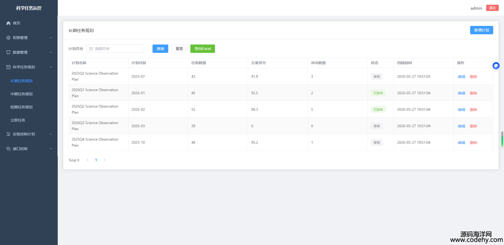The image size is (504, 245).
Task: Click the link icon beside 接口控制
Action: tap(8, 149)
